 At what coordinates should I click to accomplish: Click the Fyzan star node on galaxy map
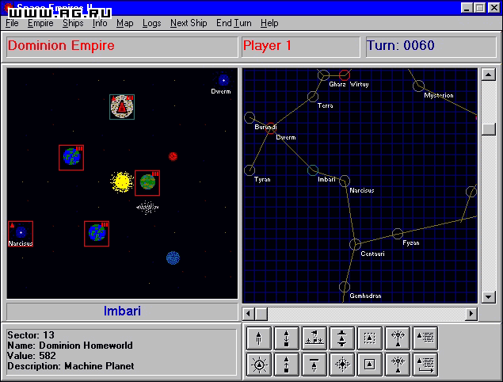coord(398,234)
